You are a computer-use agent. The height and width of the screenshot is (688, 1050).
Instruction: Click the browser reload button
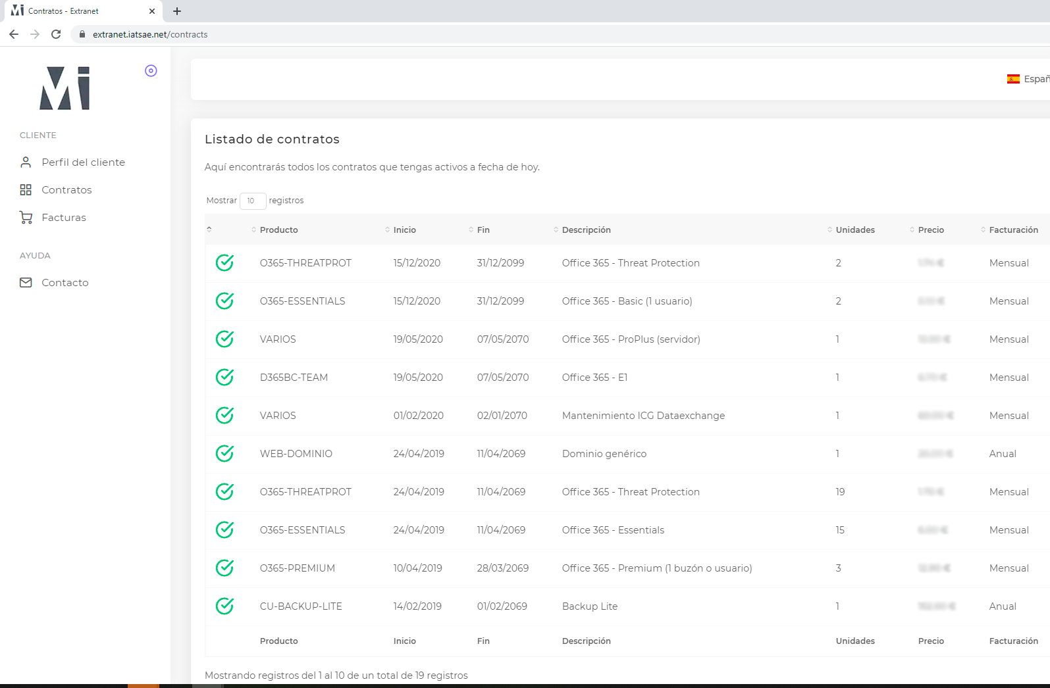click(x=56, y=34)
